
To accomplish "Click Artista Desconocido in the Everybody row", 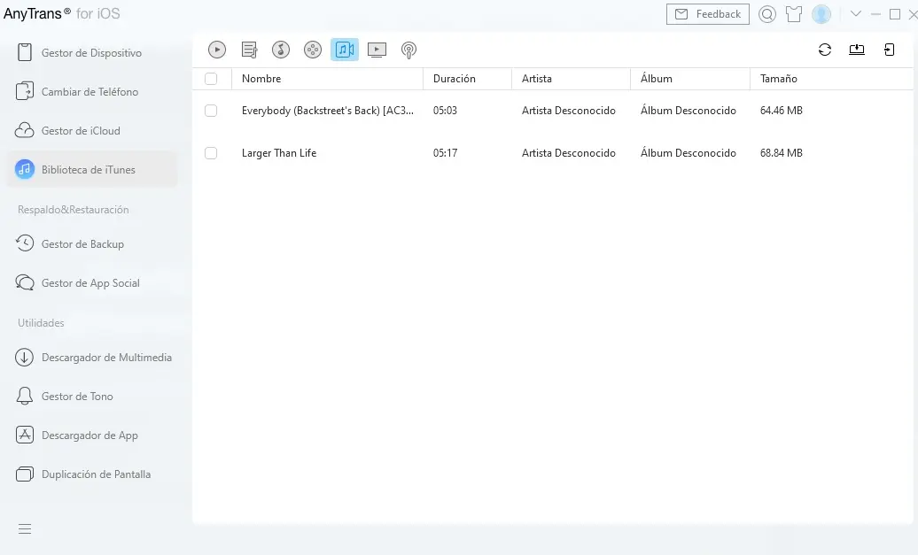I will 569,111.
